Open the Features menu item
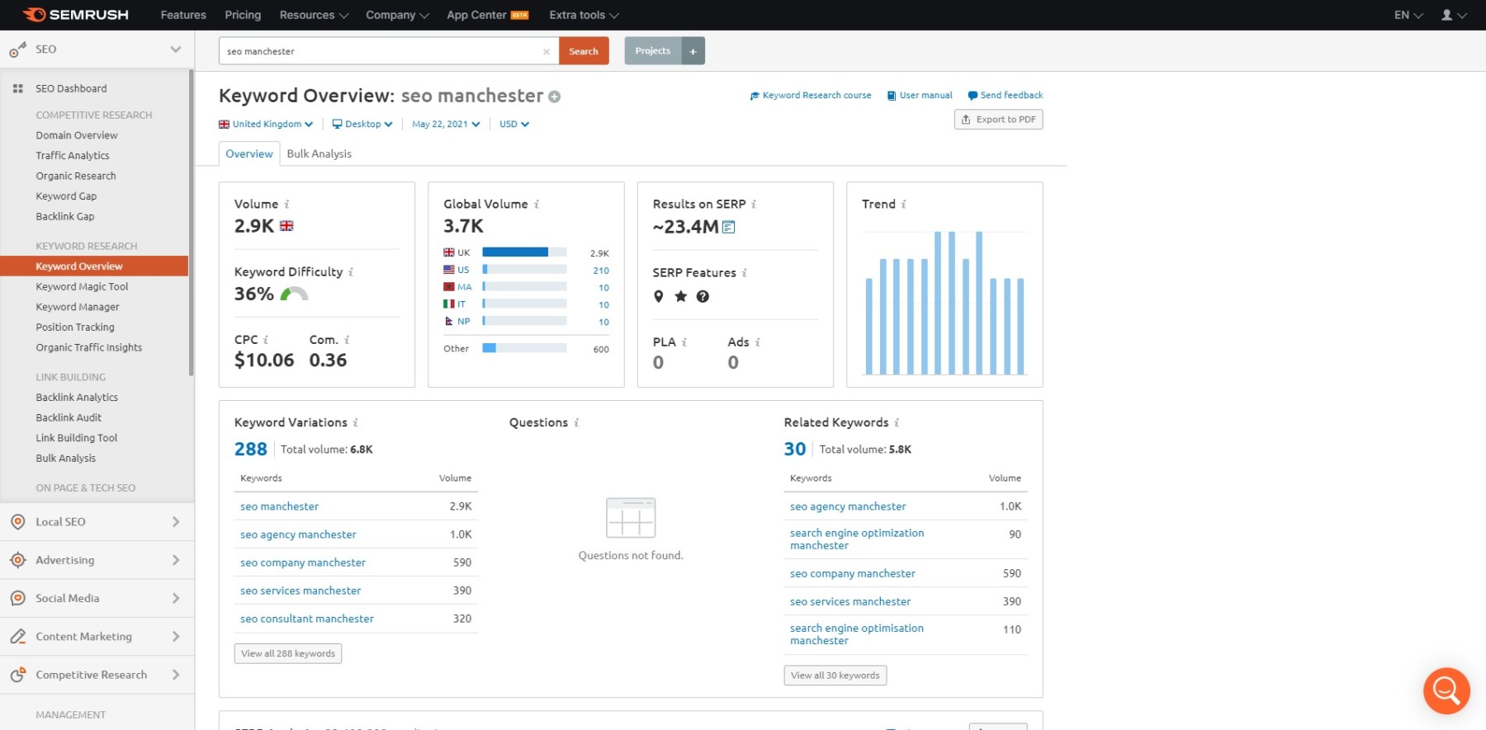 (x=183, y=15)
